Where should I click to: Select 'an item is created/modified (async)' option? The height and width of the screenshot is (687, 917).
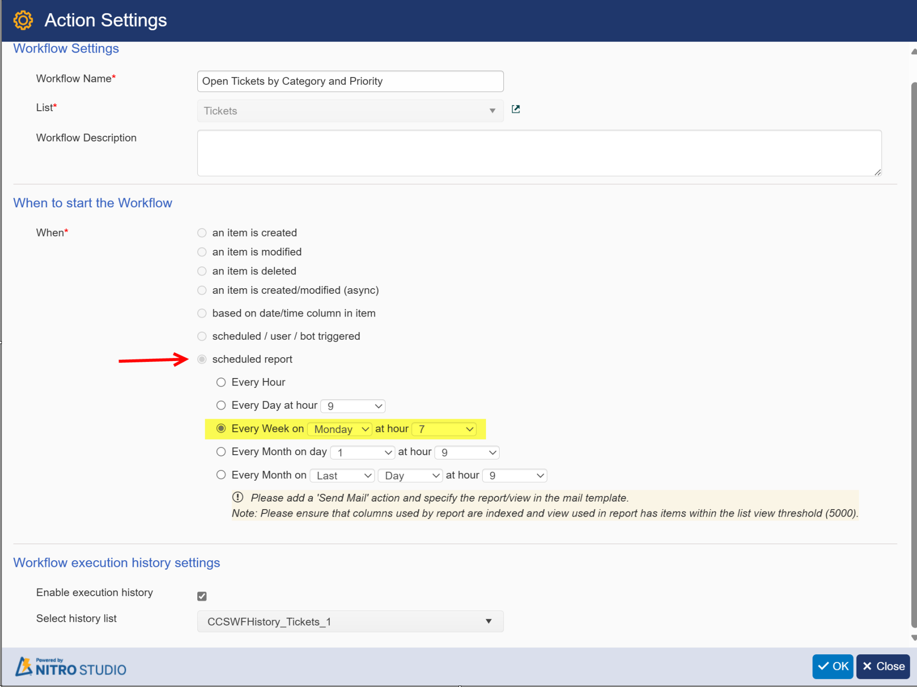pos(202,291)
